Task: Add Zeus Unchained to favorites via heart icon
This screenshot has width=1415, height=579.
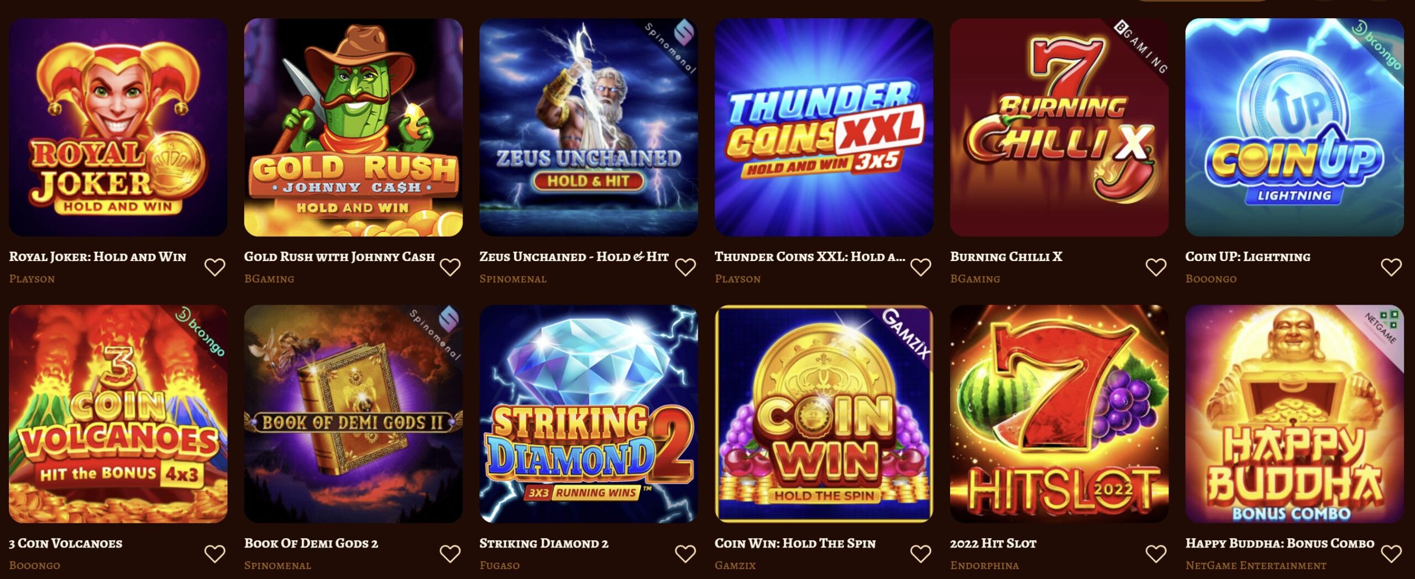Action: point(685,267)
